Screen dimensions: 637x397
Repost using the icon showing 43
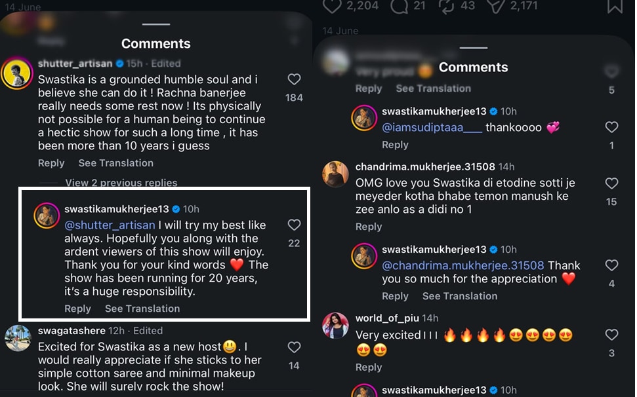click(x=446, y=6)
